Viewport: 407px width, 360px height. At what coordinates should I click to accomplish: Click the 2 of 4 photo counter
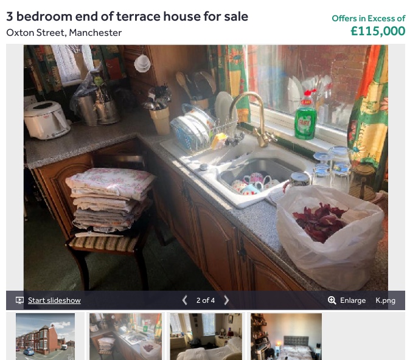[x=205, y=300]
